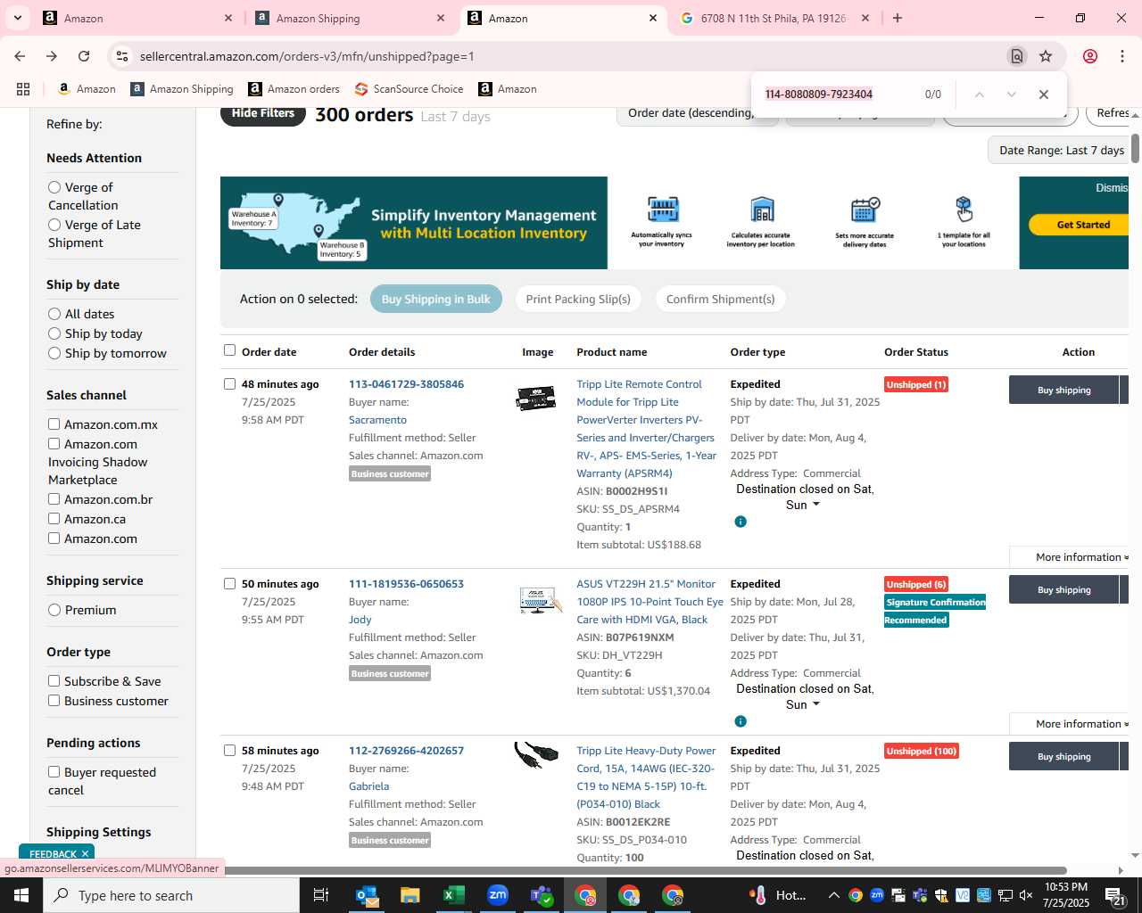
Task: Click Buy Shipping in Bulk
Action: click(436, 299)
